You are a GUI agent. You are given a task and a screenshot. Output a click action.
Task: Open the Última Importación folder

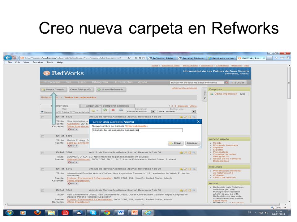point(226,94)
